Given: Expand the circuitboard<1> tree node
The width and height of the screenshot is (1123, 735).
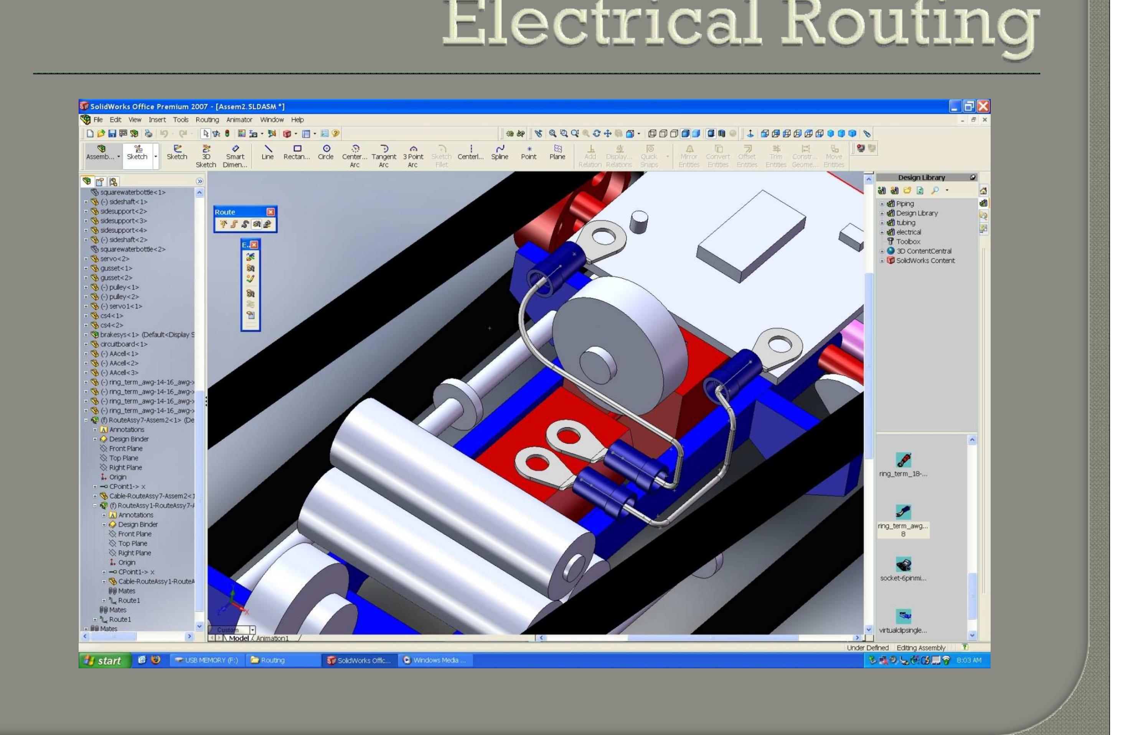Looking at the screenshot, I should coord(86,344).
